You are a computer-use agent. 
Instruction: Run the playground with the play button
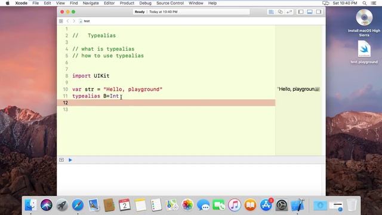tap(70, 160)
